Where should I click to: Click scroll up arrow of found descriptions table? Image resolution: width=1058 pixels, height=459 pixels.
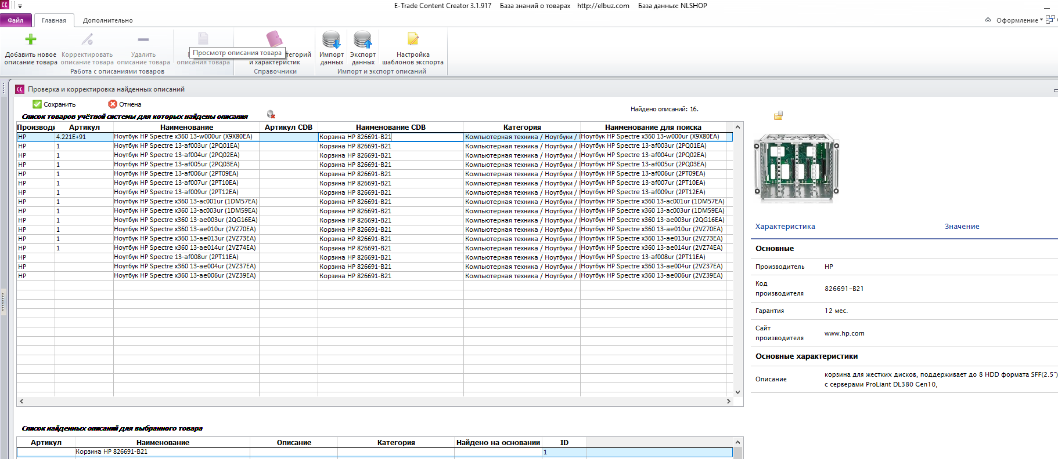coord(737,442)
